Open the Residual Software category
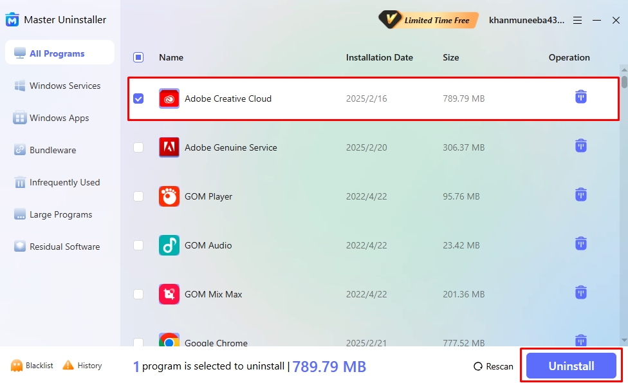 60,247
